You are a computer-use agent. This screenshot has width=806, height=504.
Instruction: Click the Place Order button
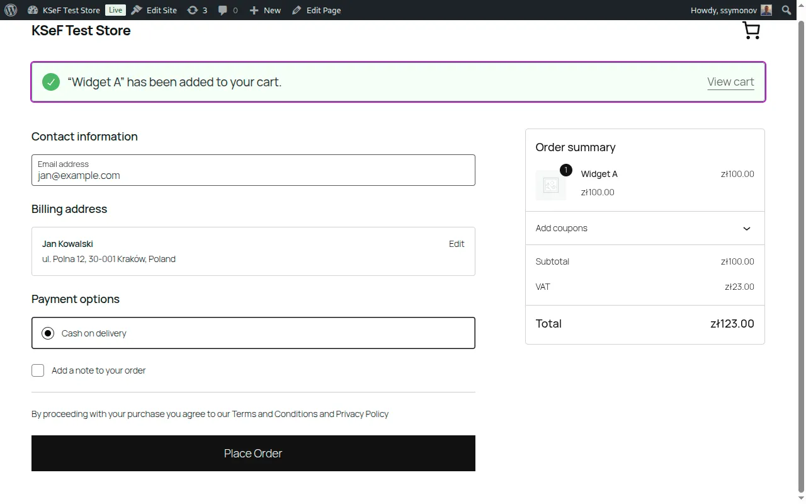tap(253, 453)
